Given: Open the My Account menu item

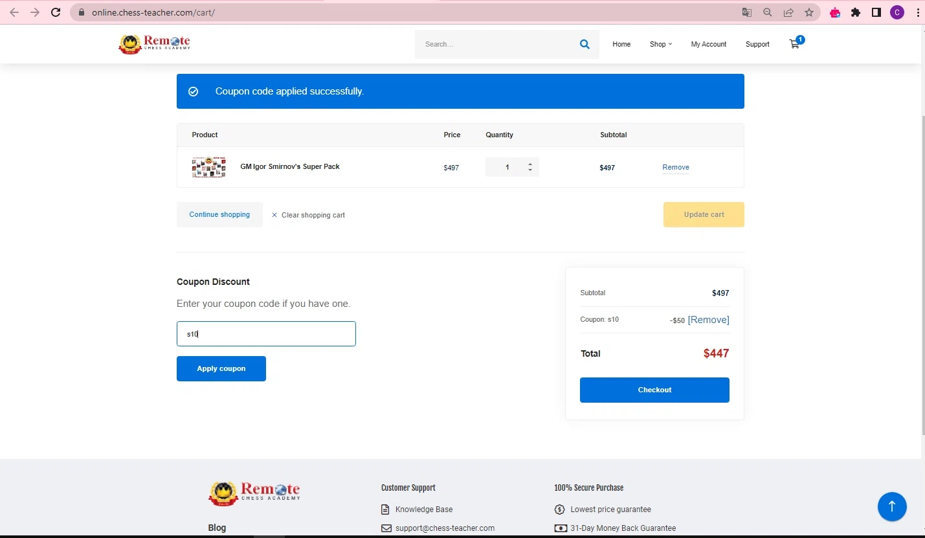Looking at the screenshot, I should (x=709, y=44).
